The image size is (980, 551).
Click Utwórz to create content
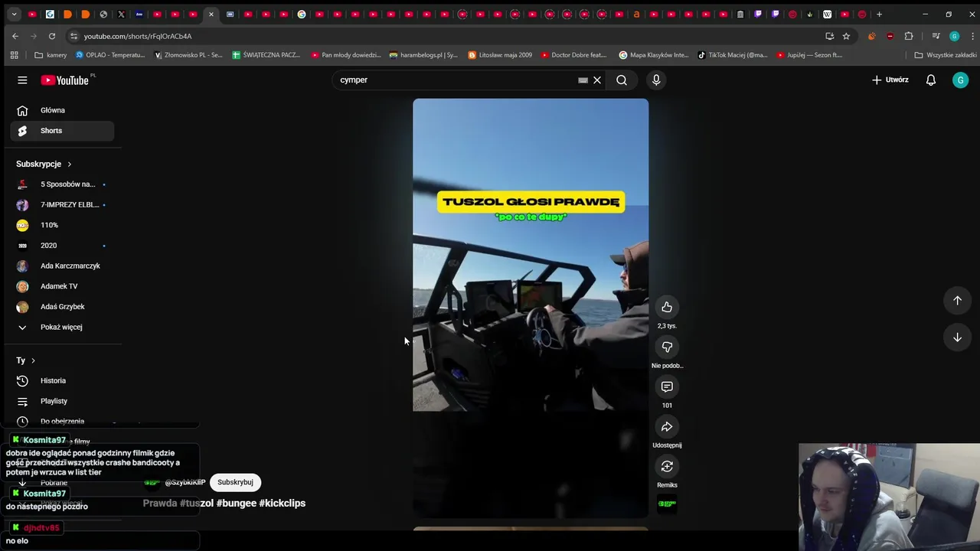click(890, 80)
